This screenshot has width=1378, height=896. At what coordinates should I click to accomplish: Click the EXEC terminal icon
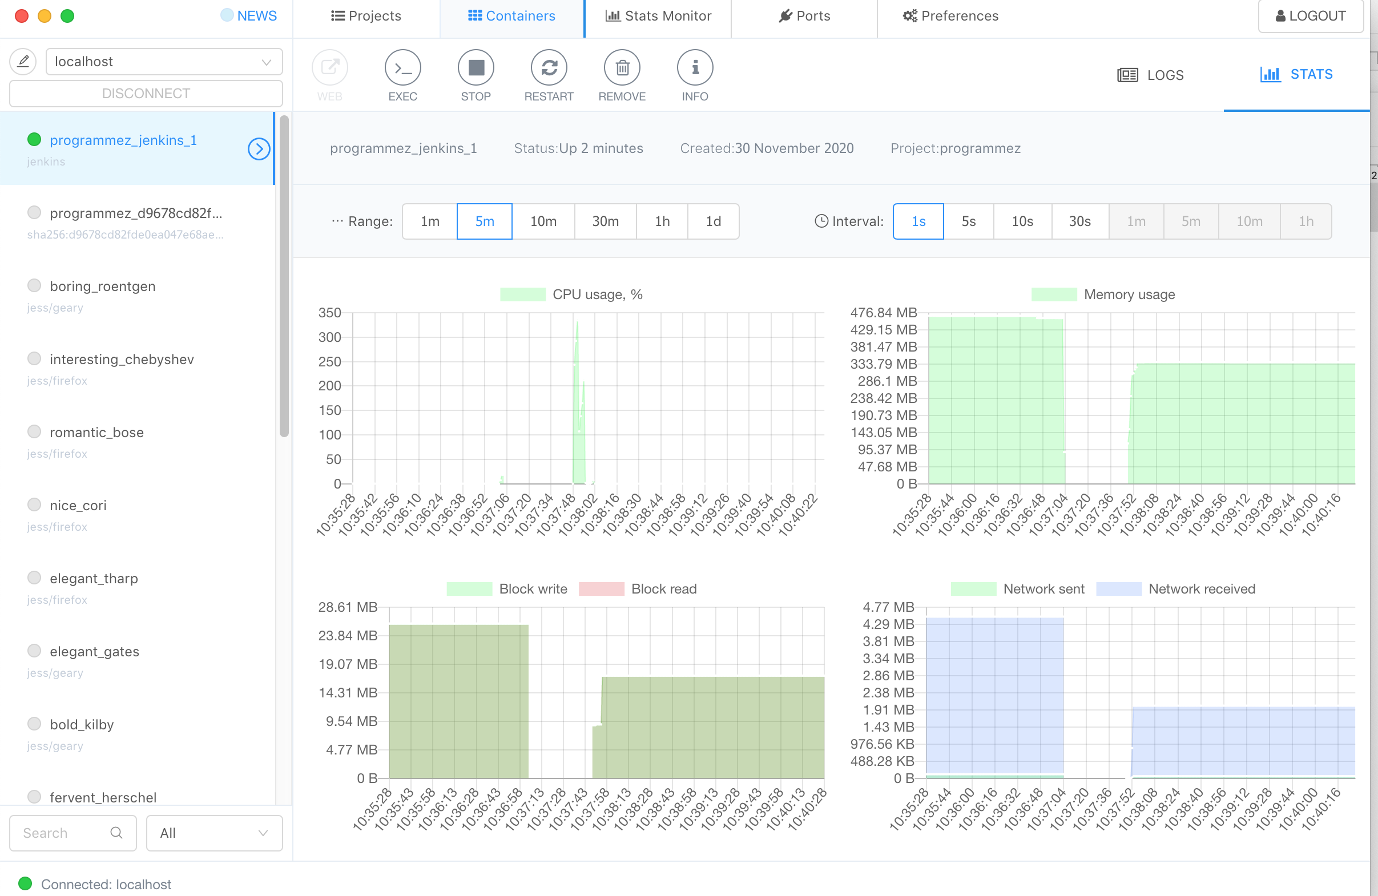(402, 68)
